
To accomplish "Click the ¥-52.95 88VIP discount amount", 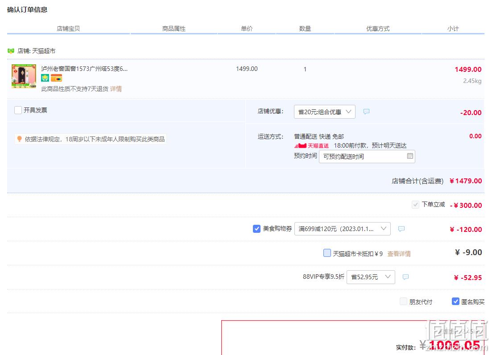I will point(468,277).
